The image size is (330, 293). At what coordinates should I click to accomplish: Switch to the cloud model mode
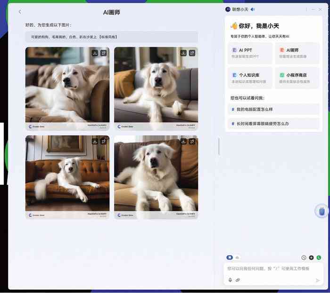[237, 258]
